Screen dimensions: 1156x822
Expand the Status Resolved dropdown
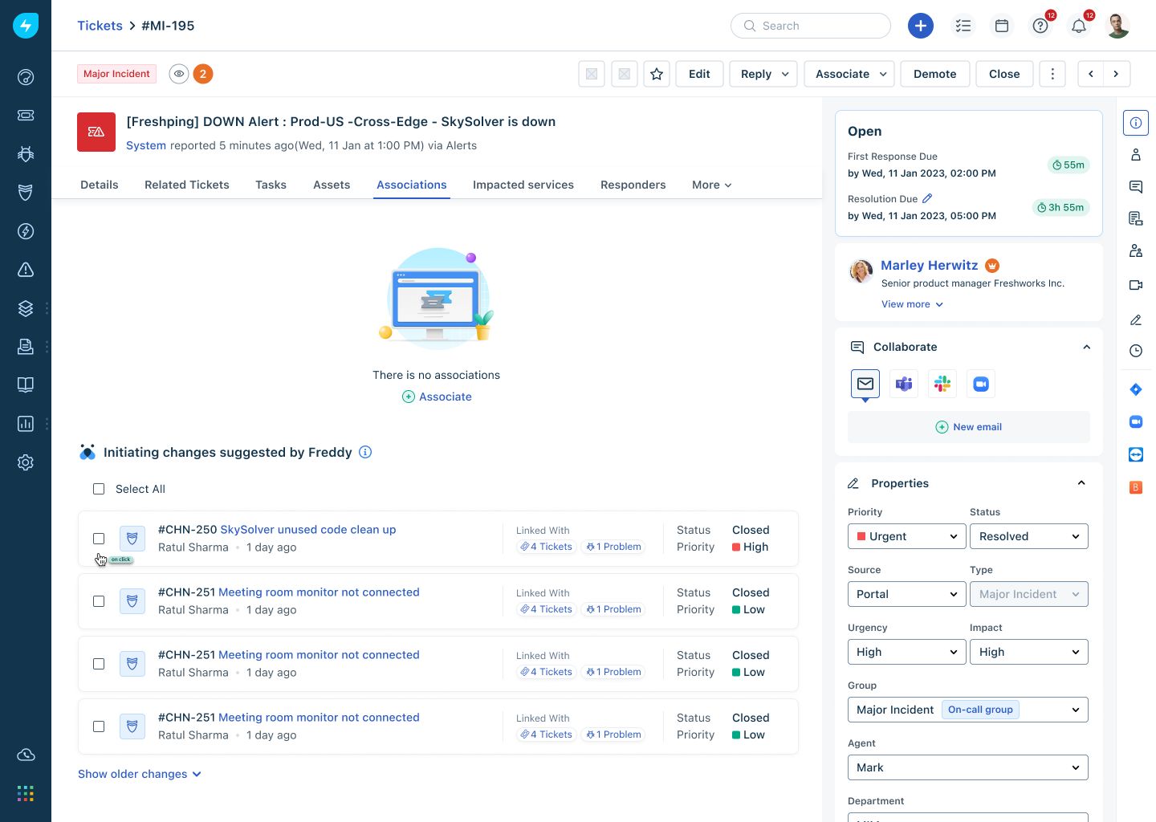(1028, 536)
